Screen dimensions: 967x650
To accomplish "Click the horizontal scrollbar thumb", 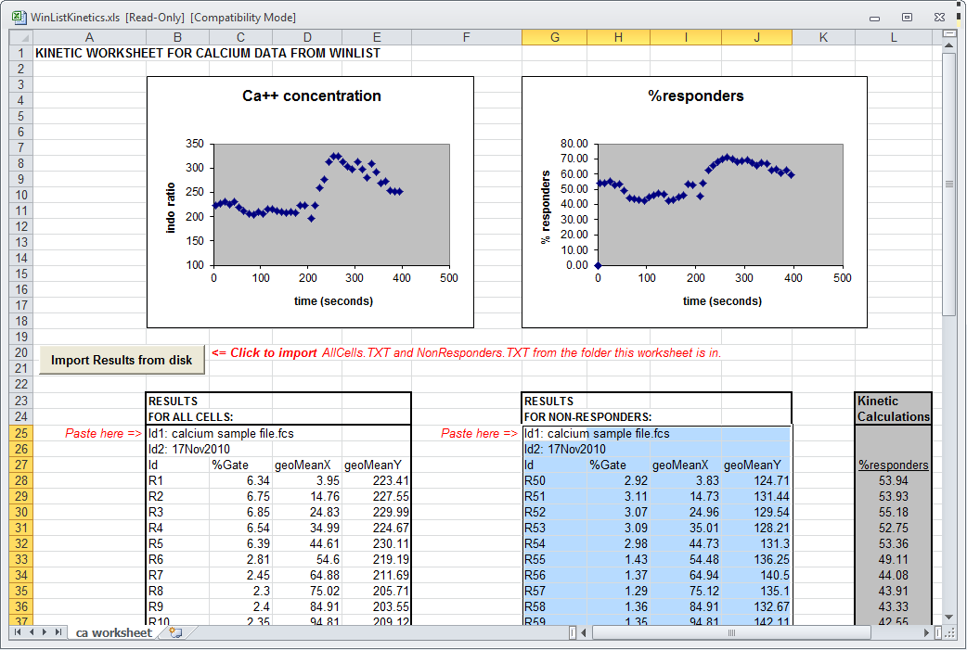I will tap(730, 632).
